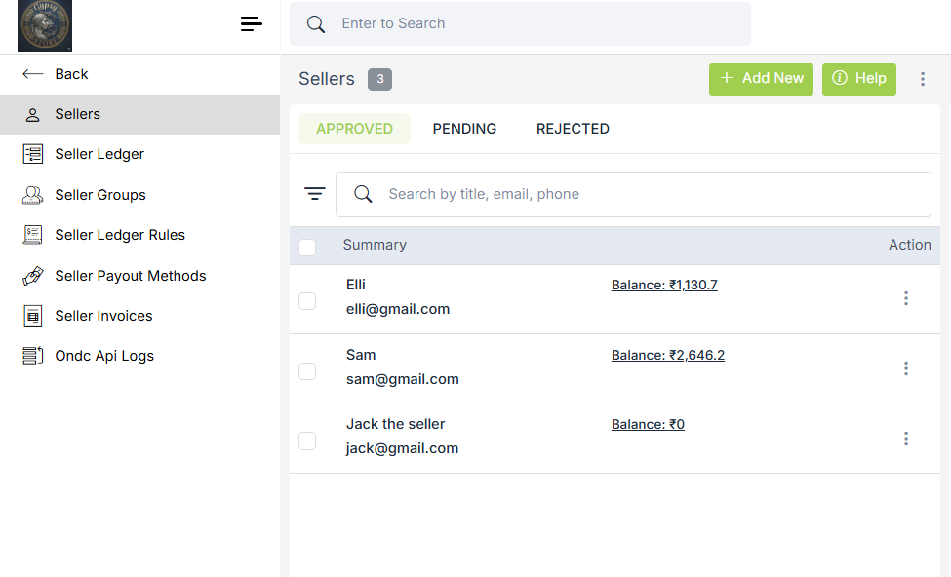This screenshot has height=577, width=951.
Task: Check the checkbox for seller Elli
Action: tap(307, 301)
